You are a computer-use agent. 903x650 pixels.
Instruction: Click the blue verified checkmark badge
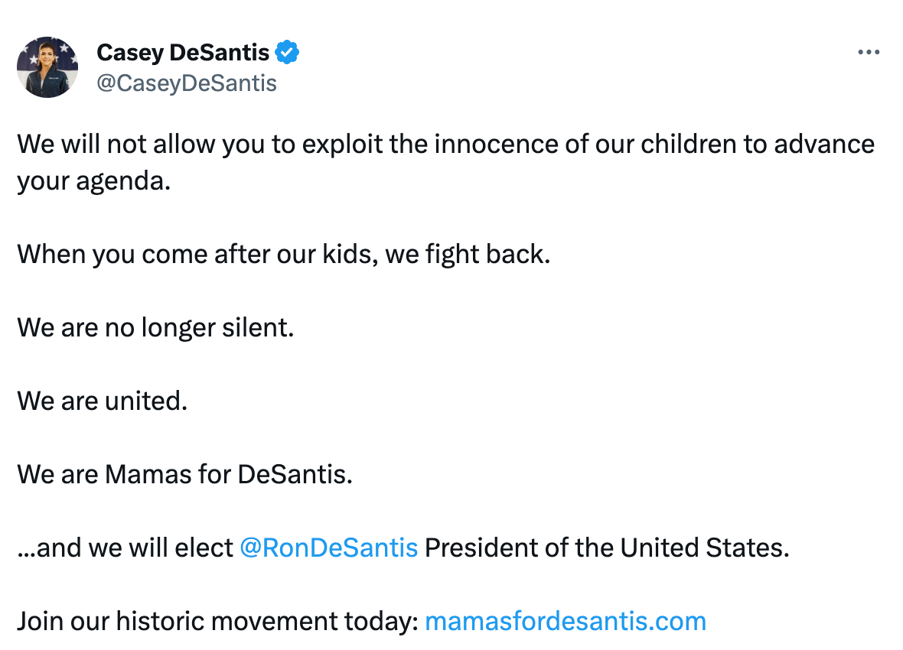pyautogui.click(x=287, y=53)
